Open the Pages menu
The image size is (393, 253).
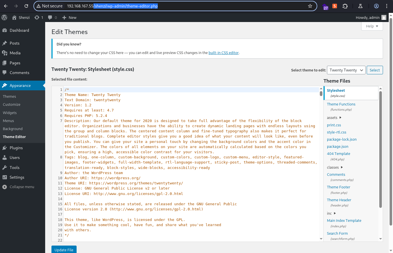click(23, 63)
